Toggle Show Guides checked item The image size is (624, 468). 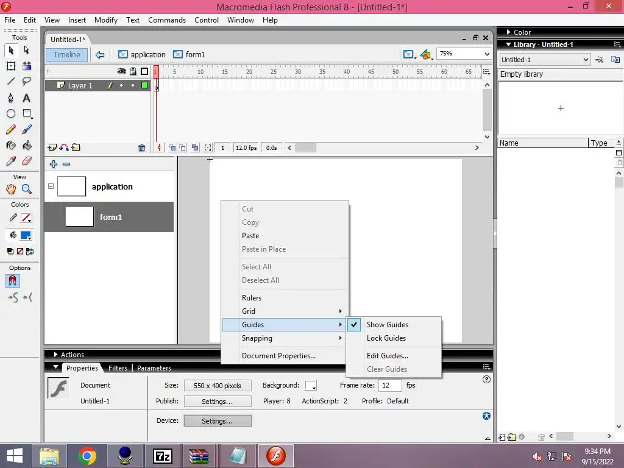(x=394, y=325)
